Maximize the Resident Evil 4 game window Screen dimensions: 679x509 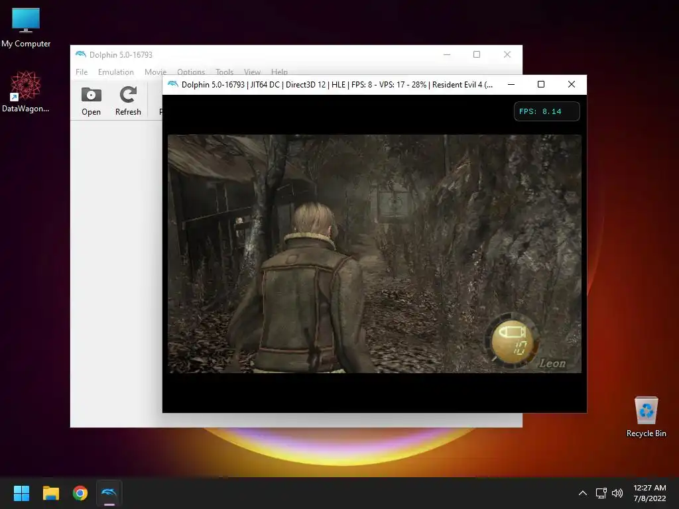point(541,84)
